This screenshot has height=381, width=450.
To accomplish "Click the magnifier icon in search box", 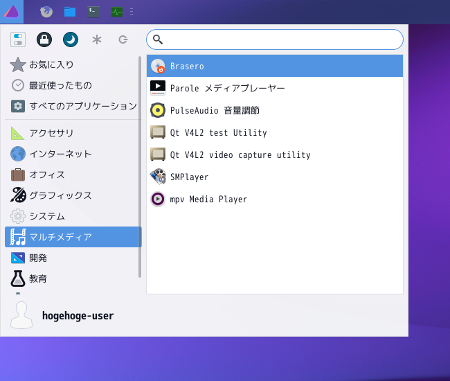I will click(158, 39).
